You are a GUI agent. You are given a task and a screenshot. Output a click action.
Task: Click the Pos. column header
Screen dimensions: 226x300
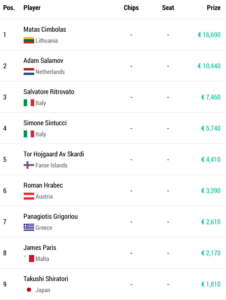click(9, 8)
